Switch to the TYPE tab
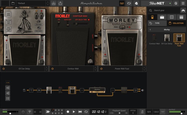Image resolution: width=187 pixels, height=115 pixels. click(157, 23)
